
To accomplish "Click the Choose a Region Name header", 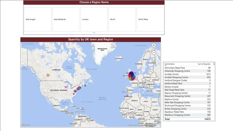I will (94, 2).
